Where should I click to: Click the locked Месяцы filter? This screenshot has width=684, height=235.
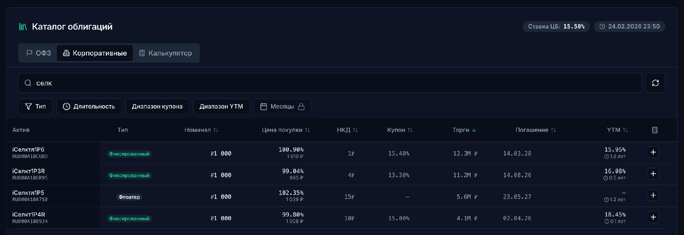click(282, 106)
